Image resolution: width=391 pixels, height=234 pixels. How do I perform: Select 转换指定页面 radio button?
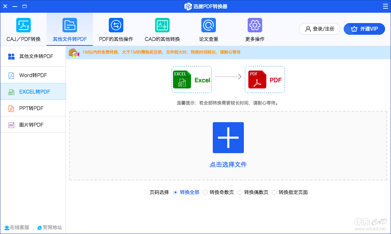tap(274, 192)
